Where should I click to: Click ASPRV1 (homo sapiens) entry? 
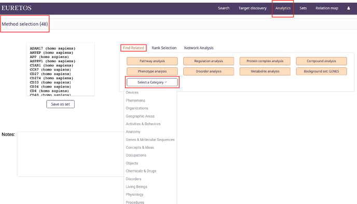click(52, 61)
